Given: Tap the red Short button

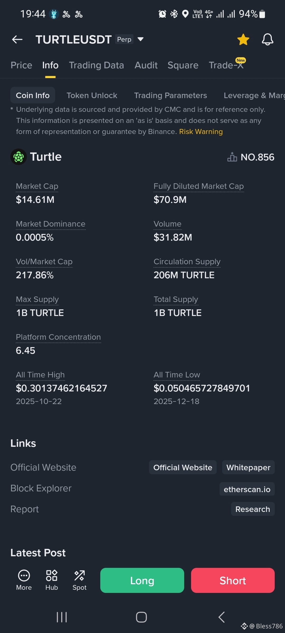Looking at the screenshot, I should coord(233,581).
